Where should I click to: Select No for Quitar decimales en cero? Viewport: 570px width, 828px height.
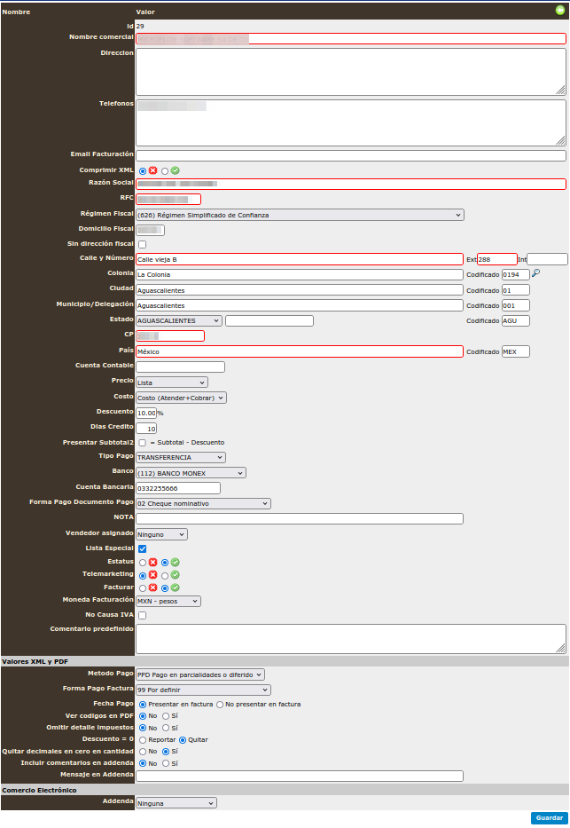(x=143, y=752)
